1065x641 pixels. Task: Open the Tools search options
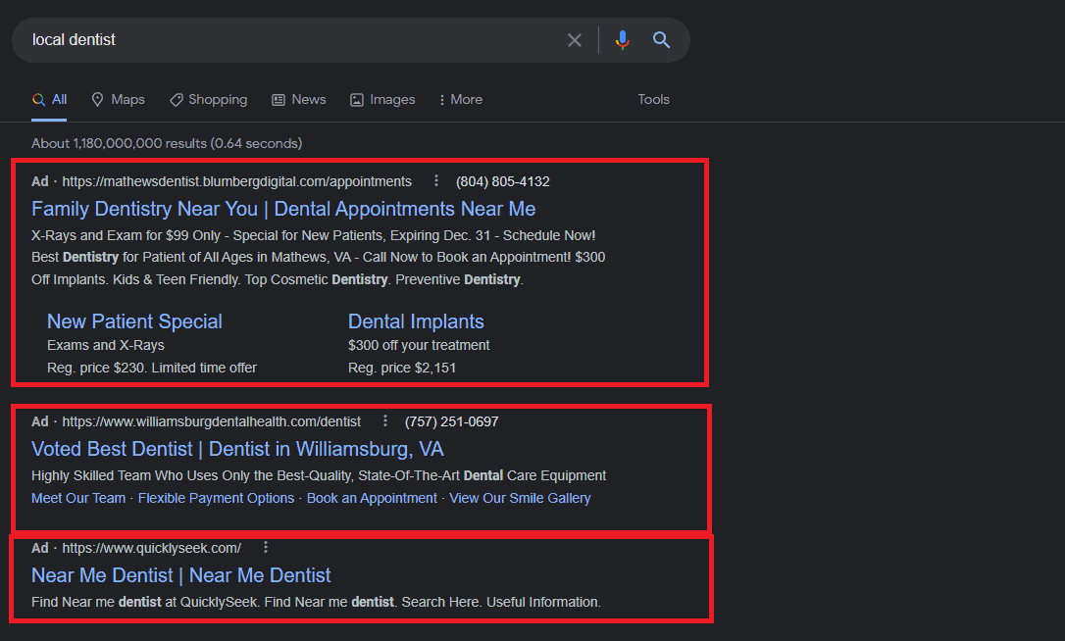(653, 100)
